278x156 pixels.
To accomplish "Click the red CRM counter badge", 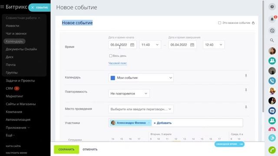I will click(x=17, y=88).
